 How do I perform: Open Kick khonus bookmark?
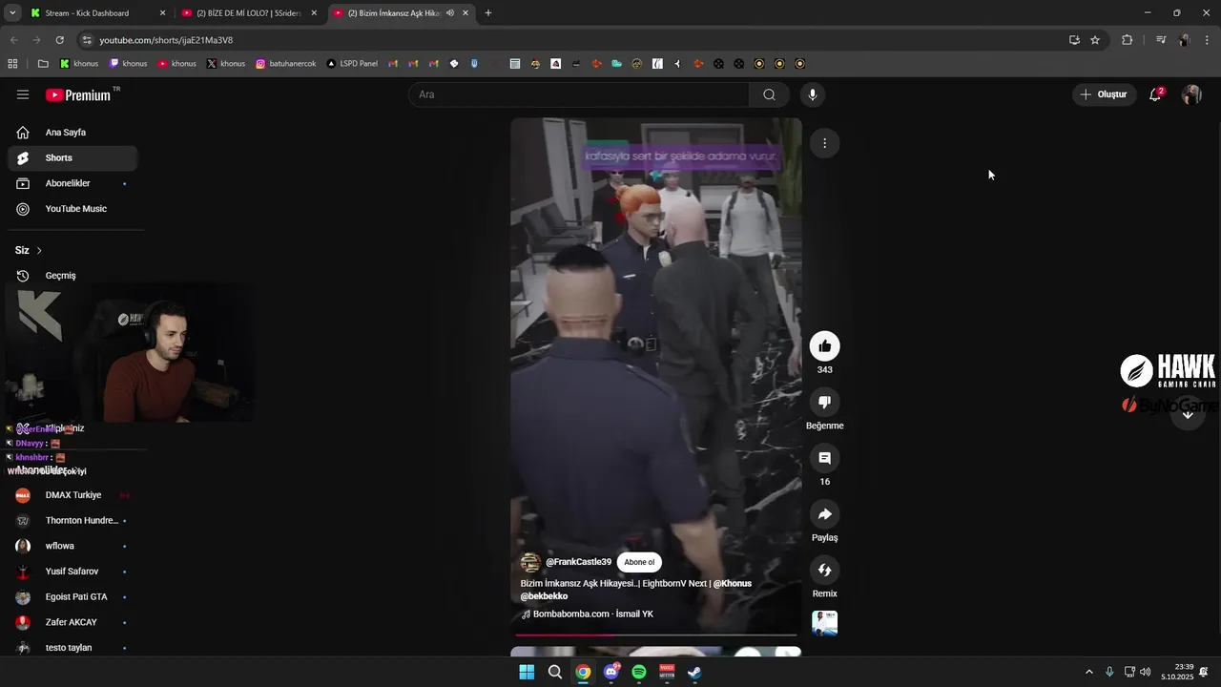(x=79, y=64)
